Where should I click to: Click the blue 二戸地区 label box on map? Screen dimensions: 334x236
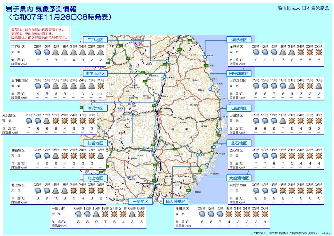pyautogui.click(x=95, y=39)
